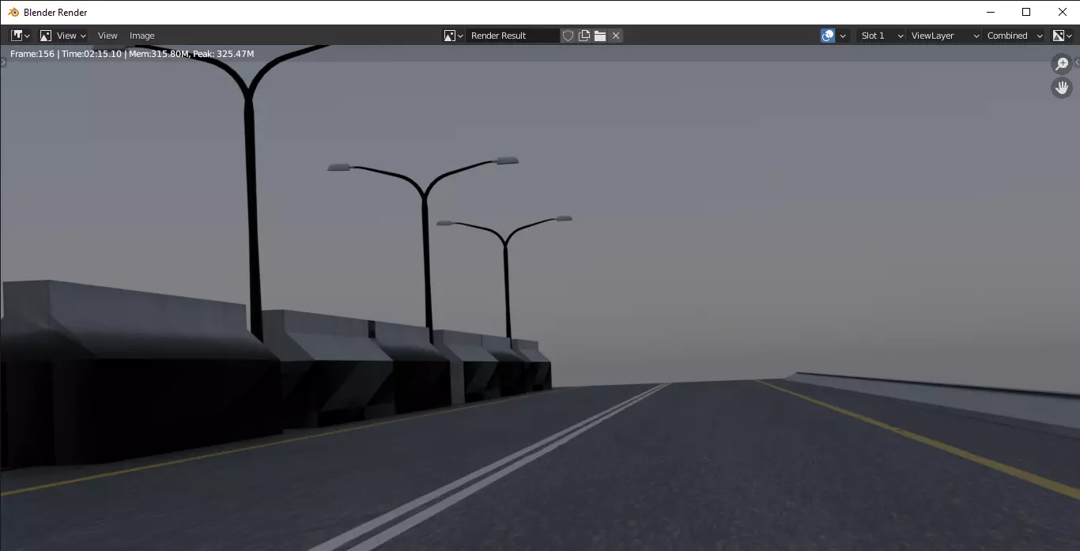Image resolution: width=1080 pixels, height=551 pixels.
Task: Maximize the Blender Render window
Action: pos(1025,12)
